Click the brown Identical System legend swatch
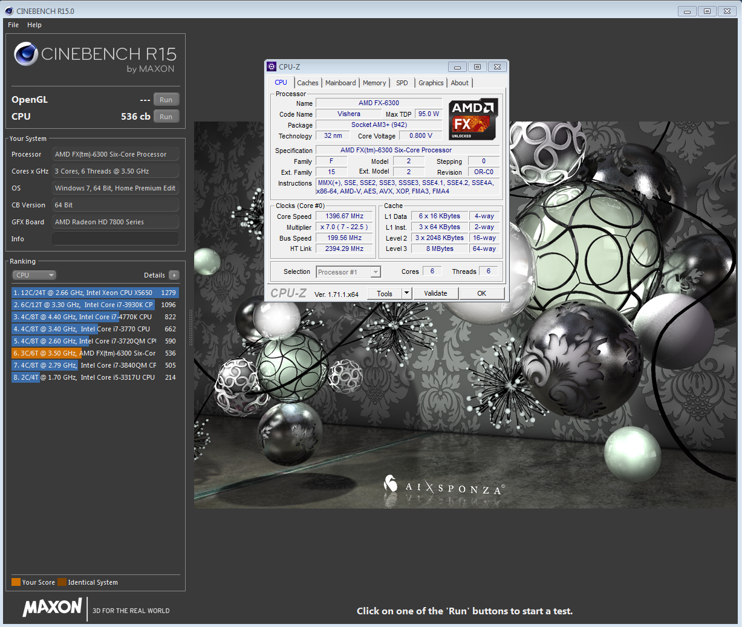 coord(62,582)
